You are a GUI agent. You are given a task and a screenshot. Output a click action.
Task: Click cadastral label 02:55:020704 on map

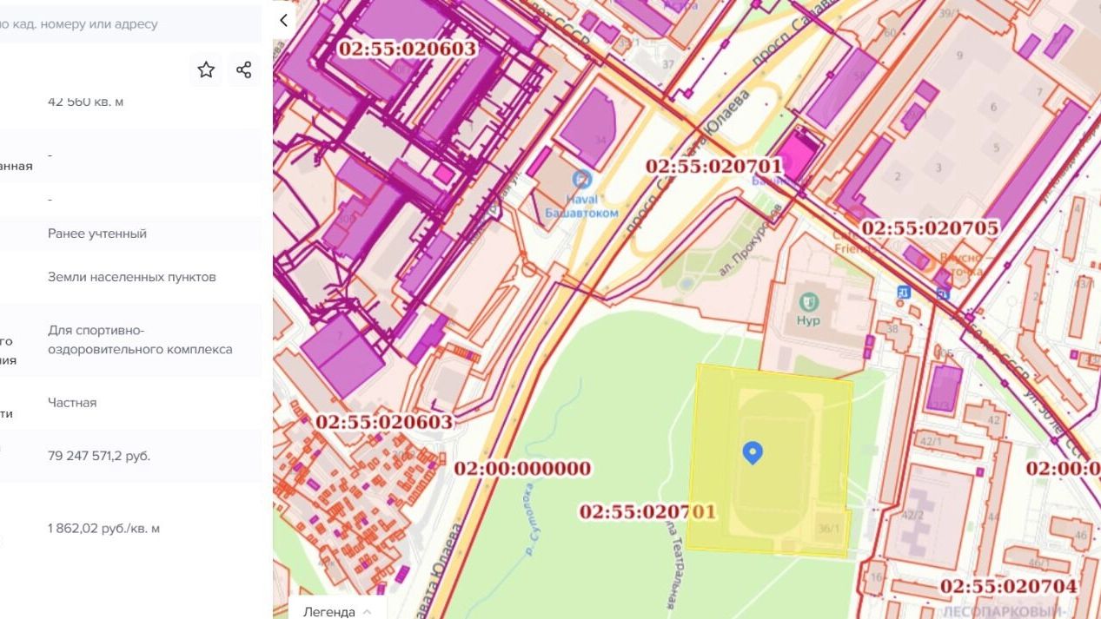pos(1008,587)
